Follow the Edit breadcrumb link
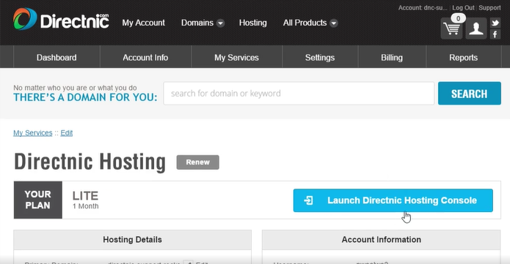 [66, 132]
